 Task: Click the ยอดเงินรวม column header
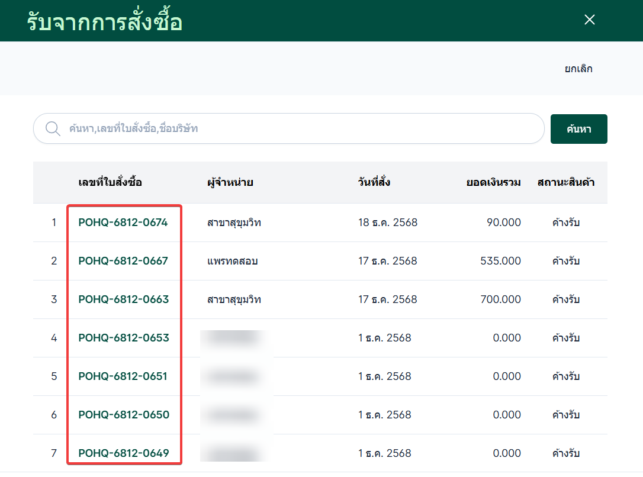[x=493, y=182]
